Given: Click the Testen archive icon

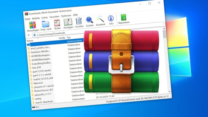Looking at the screenshot, I should click(x=57, y=24).
